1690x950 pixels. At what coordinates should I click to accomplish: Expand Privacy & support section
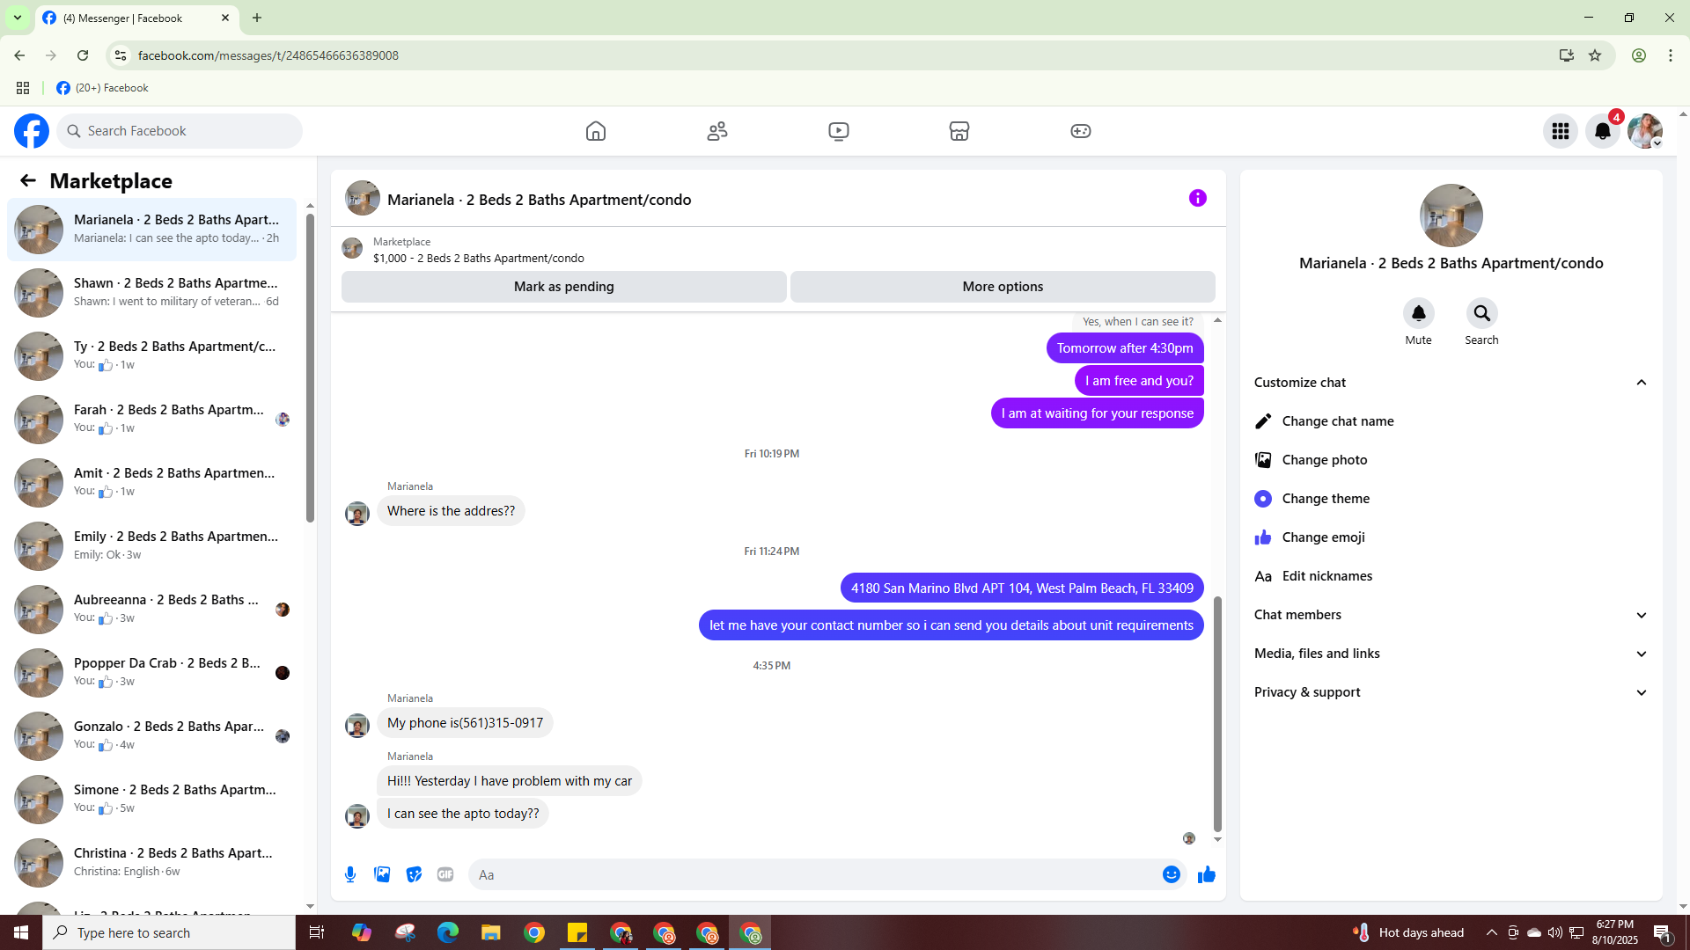coord(1641,692)
